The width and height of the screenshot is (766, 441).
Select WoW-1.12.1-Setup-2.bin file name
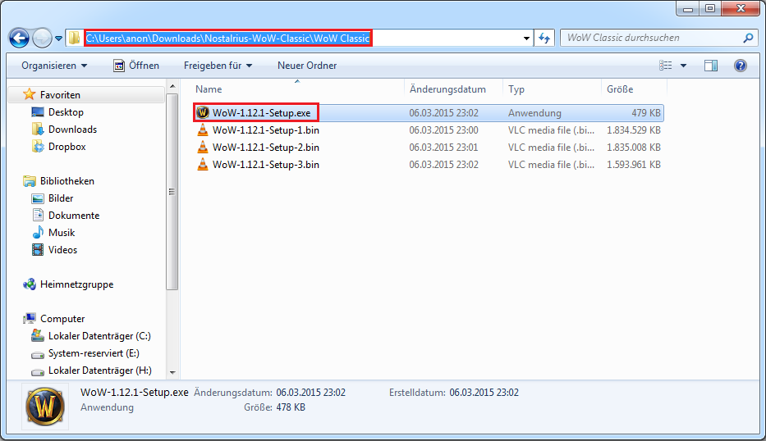[x=266, y=148]
